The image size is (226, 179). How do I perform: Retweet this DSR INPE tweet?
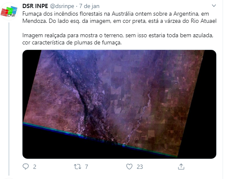(77, 167)
